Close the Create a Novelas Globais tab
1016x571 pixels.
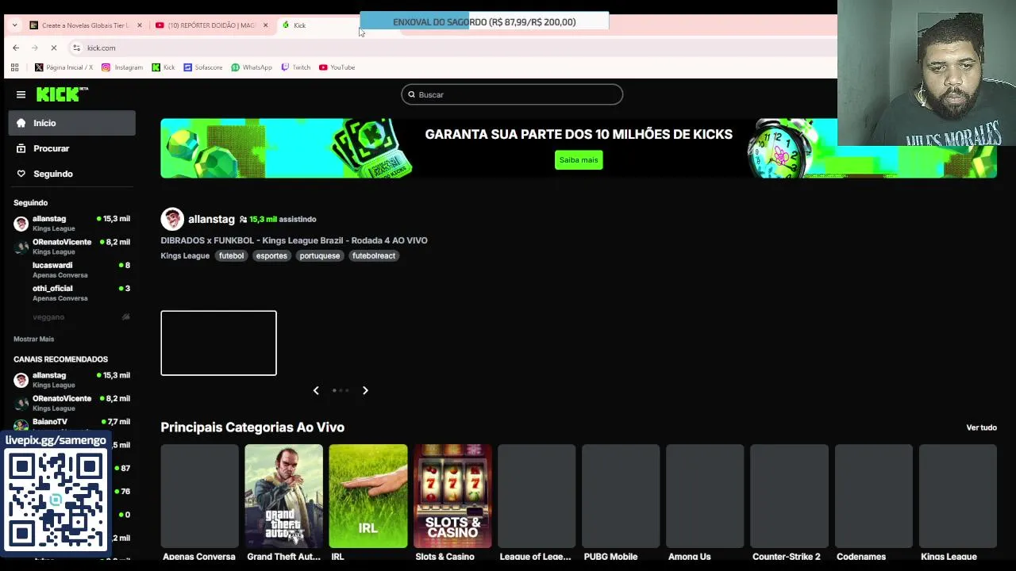point(140,25)
